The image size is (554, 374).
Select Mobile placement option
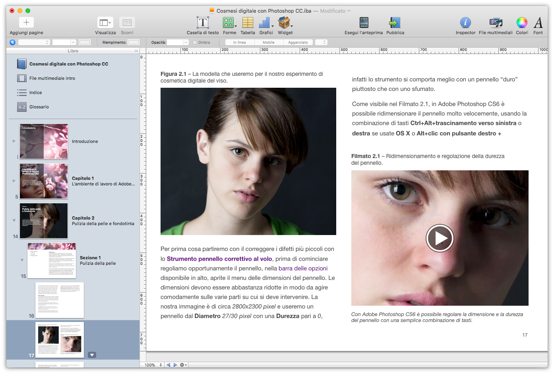[x=269, y=42]
